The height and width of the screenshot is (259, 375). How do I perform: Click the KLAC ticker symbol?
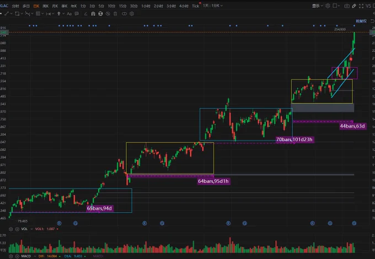click(x=4, y=6)
